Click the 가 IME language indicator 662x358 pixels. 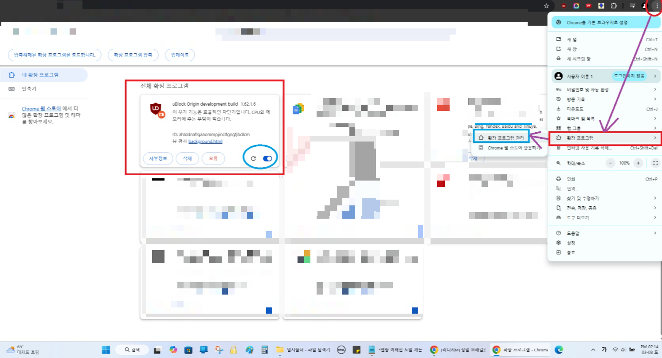click(604, 350)
